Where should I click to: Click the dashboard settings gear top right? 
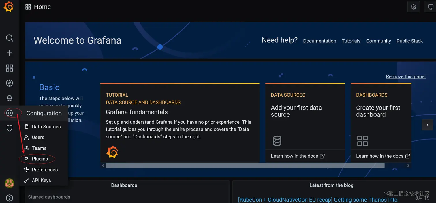(414, 7)
